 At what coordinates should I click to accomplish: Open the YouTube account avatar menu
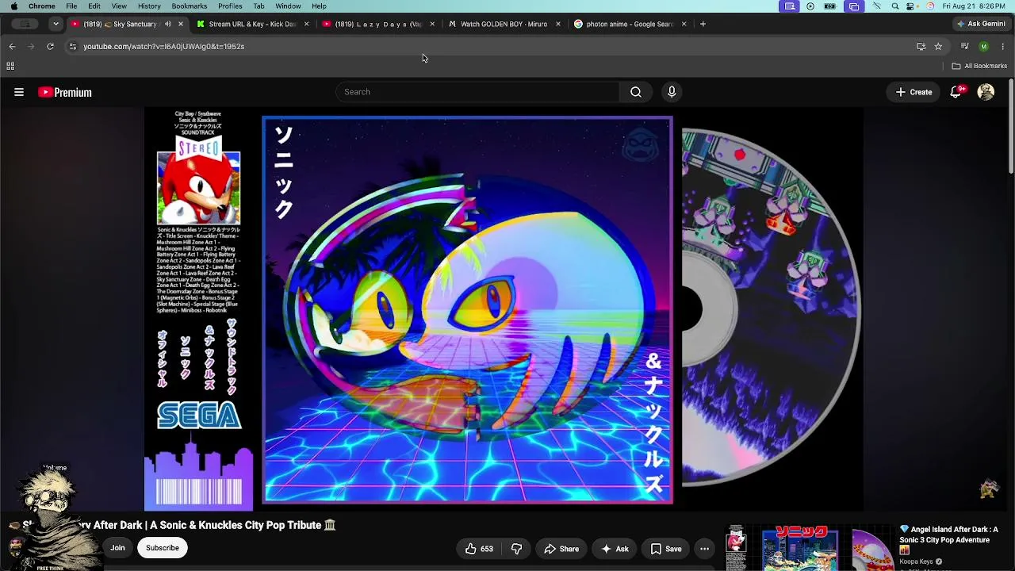point(986,92)
